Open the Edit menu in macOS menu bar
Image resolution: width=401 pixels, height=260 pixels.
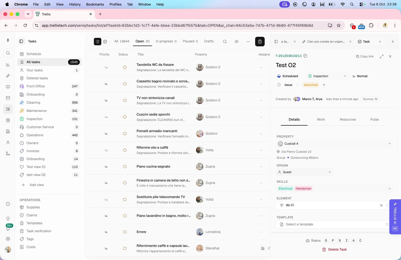tap(47, 4)
